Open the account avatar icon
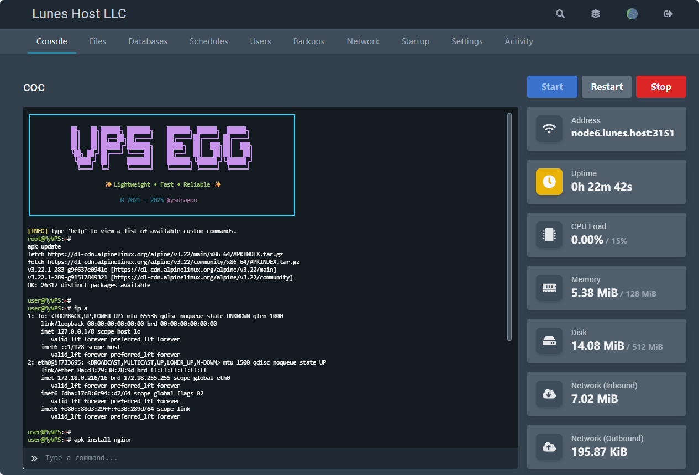The image size is (699, 475). pos(632,14)
